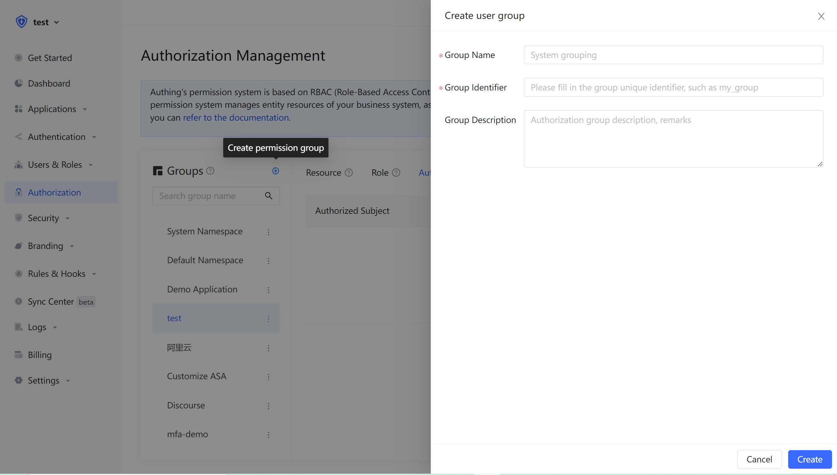Viewport: 837px width, 475px height.
Task: Open the three-dot menu for System Namespace
Action: click(x=268, y=232)
